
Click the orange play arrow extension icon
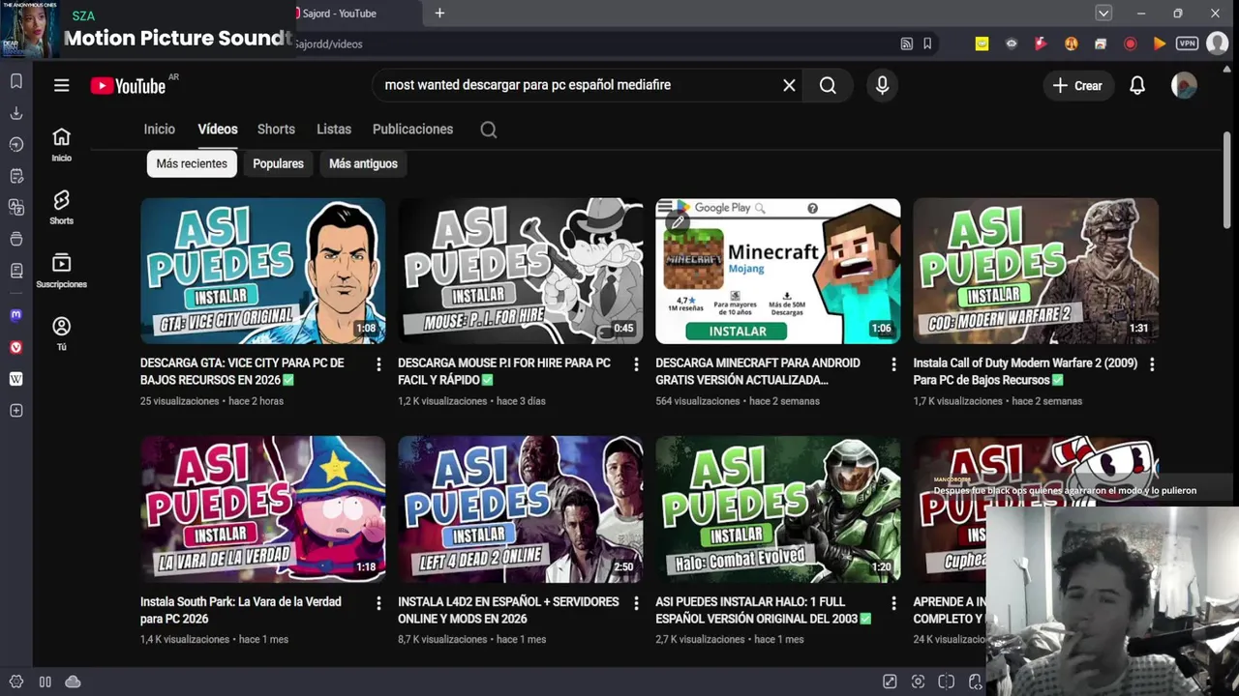1159,43
